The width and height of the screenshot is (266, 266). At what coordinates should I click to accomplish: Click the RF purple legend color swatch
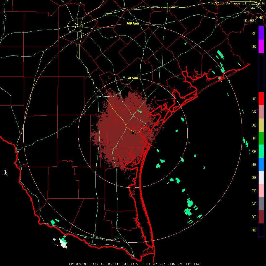click(x=261, y=33)
